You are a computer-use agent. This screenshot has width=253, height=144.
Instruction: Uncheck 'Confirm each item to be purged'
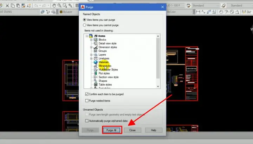point(87,94)
